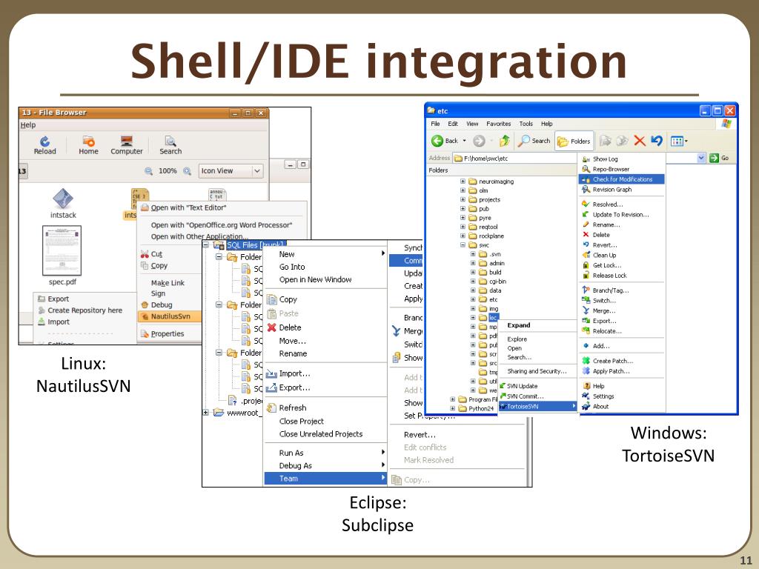Image resolution: width=759 pixels, height=569 pixels.
Task: Open the NautilusSvn submenu entry
Action: point(170,316)
